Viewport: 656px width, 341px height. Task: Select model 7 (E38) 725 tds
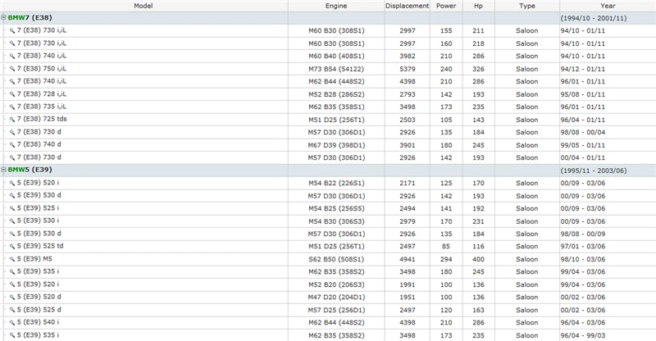coord(42,119)
